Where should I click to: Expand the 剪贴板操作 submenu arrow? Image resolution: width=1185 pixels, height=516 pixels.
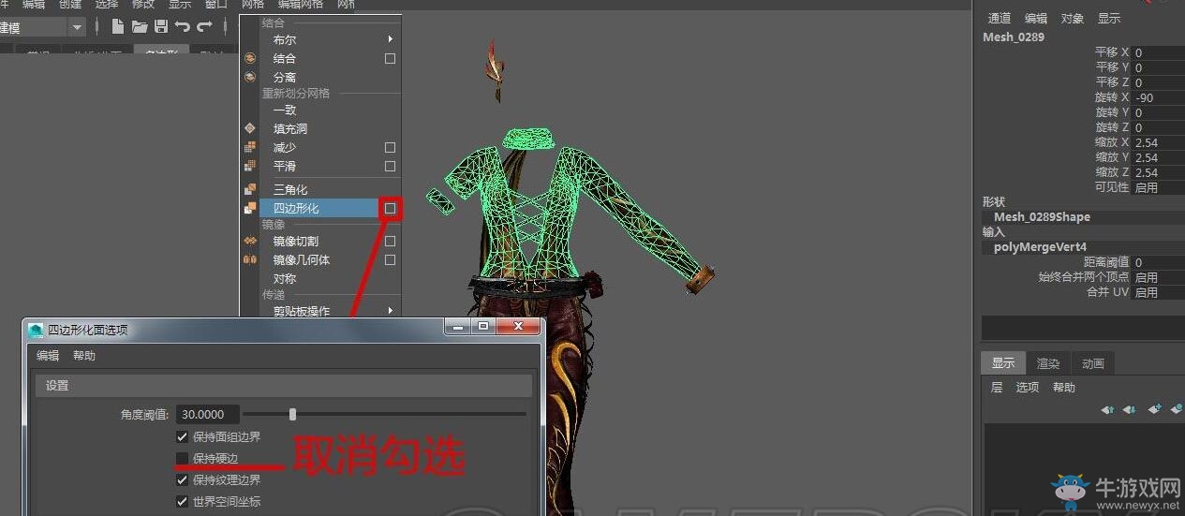click(390, 311)
